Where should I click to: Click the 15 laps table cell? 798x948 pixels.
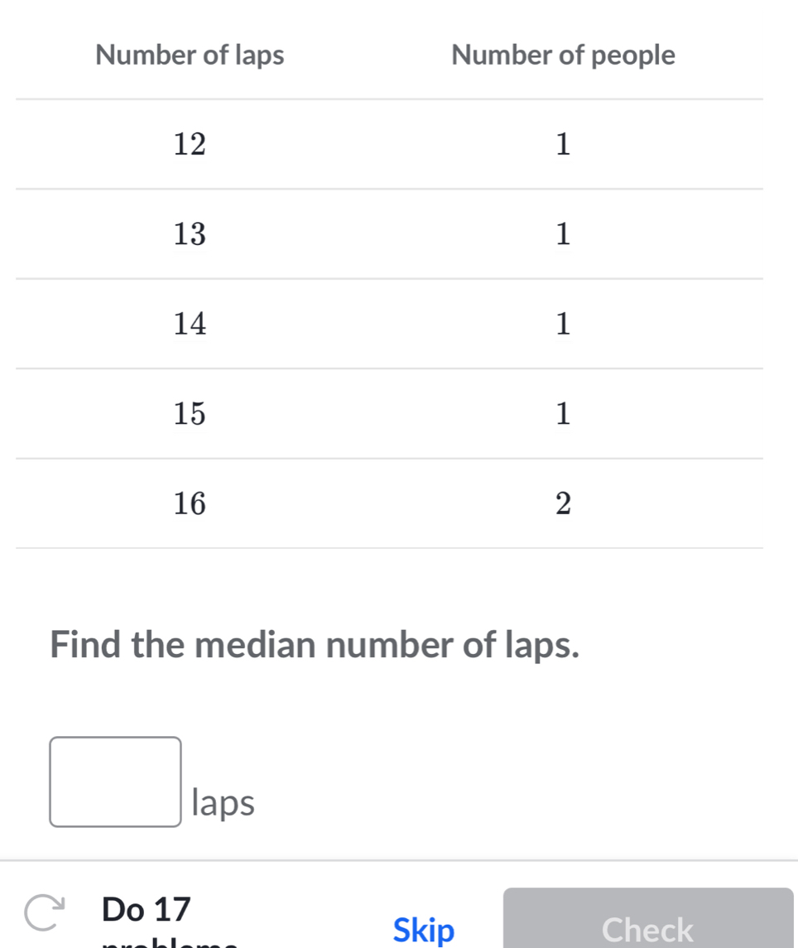(x=190, y=414)
